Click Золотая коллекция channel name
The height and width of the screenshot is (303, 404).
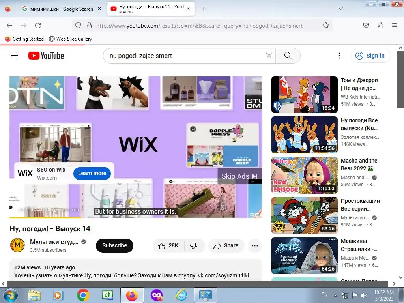(360, 137)
